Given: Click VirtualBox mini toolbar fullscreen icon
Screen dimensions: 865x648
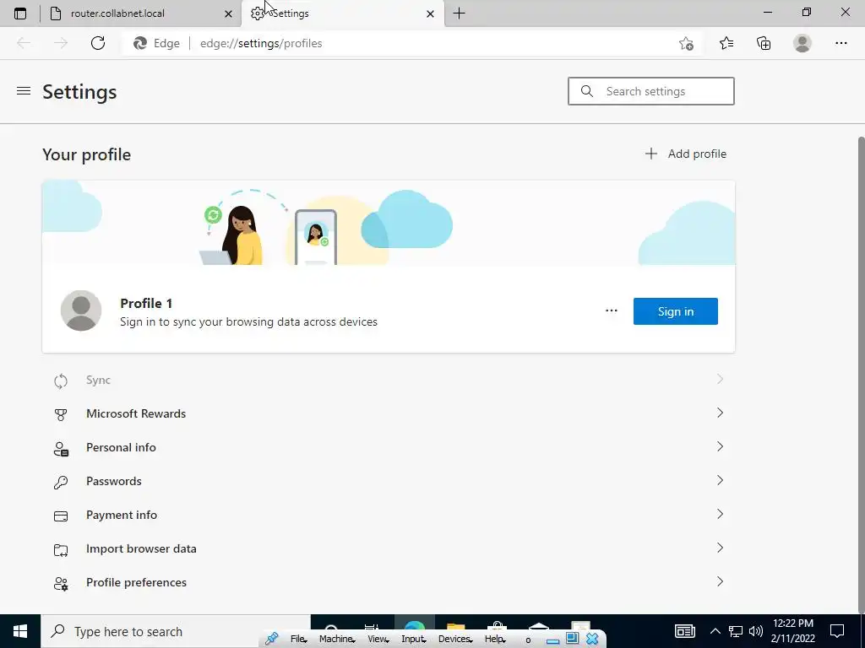Looking at the screenshot, I should click(572, 639).
